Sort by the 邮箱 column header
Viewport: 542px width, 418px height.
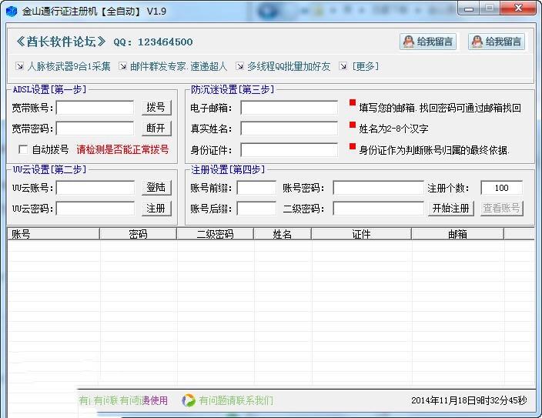pos(457,234)
